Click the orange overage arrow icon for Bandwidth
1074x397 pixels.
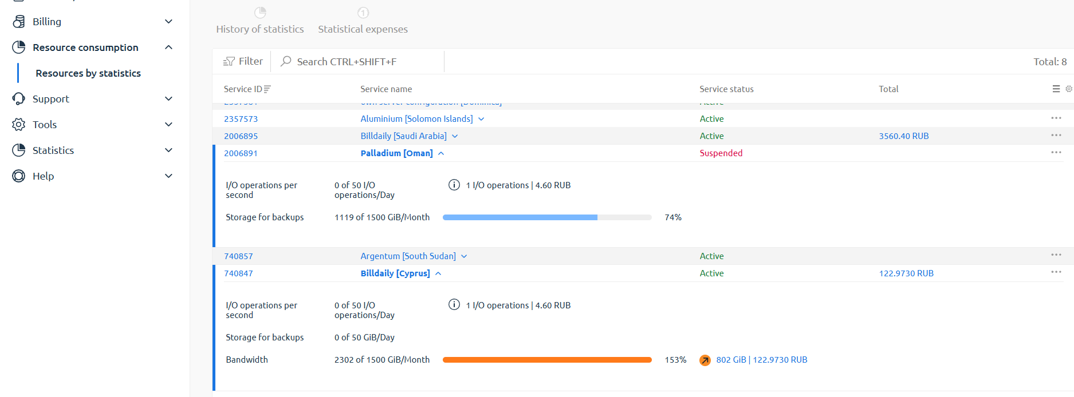coord(705,360)
